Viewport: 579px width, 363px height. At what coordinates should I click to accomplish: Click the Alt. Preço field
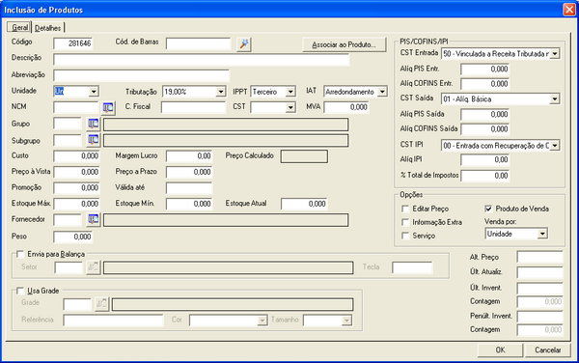[x=539, y=257]
